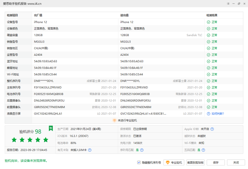Click the green check icon in Wi-Fi地址 row
Viewport: 248px width, 169px height.
coord(209,74)
